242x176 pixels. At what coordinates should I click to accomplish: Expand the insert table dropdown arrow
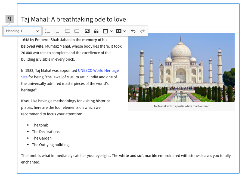click(111, 31)
